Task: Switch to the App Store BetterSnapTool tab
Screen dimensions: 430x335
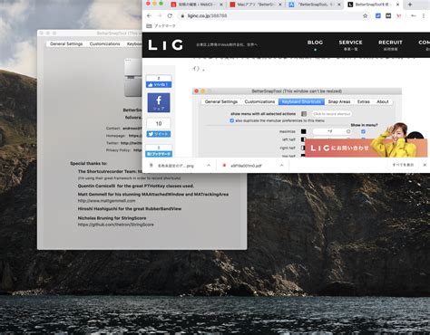Action: (x=314, y=5)
